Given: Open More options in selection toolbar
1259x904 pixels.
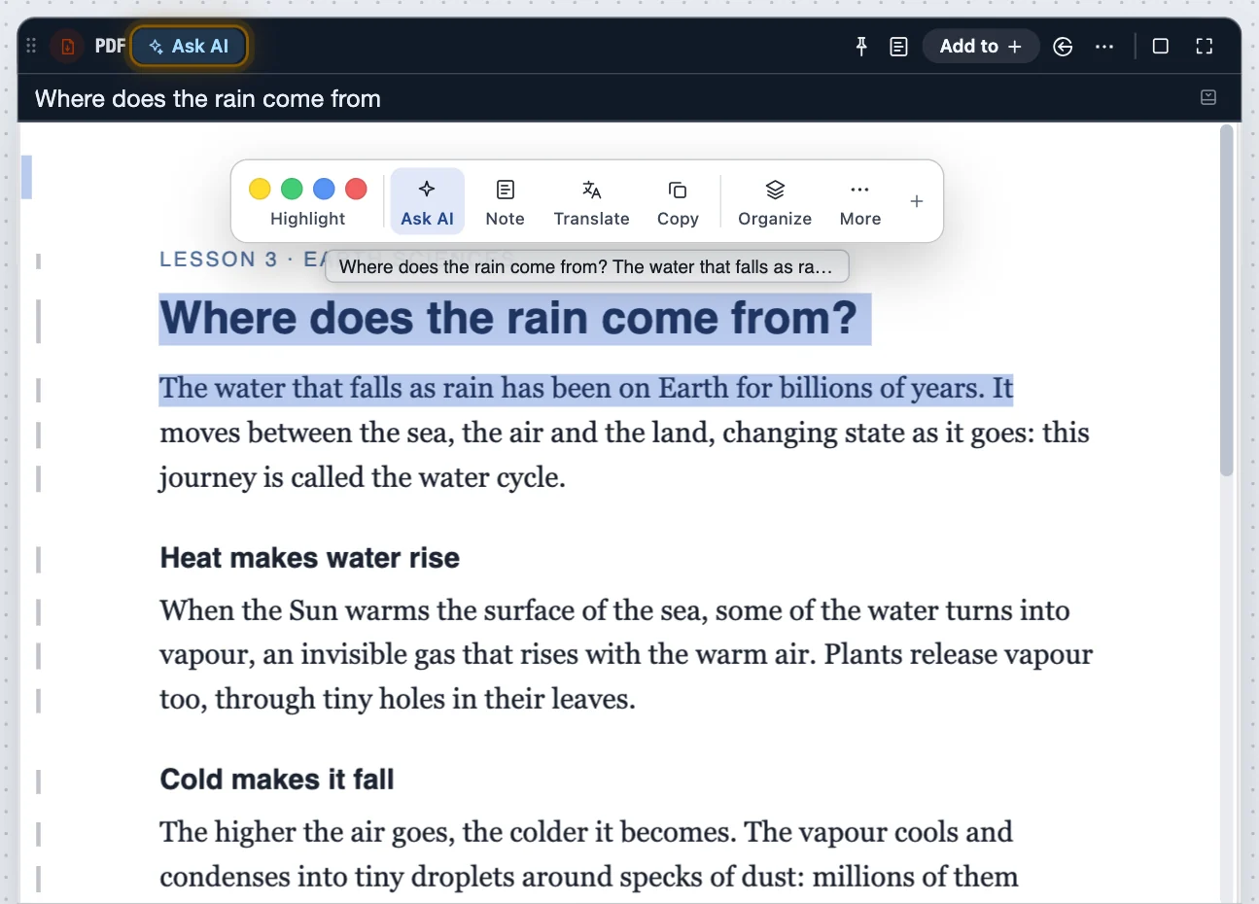Looking at the screenshot, I should click(x=860, y=201).
